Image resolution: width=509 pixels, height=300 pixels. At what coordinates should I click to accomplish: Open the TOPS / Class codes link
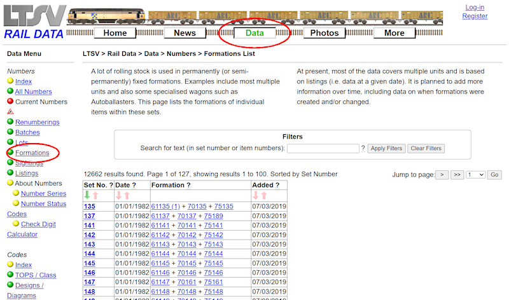click(36, 275)
